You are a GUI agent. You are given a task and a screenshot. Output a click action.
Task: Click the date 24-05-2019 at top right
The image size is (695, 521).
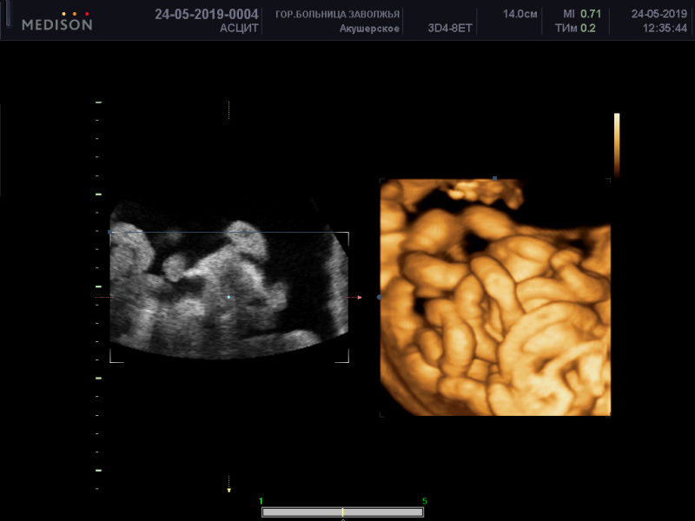pos(659,14)
